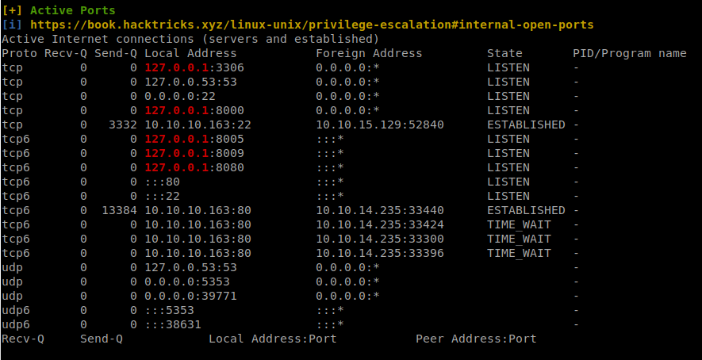Select the 127.0.0.1:8080 tcp6 local address
702x360 pixels.
coord(194,167)
